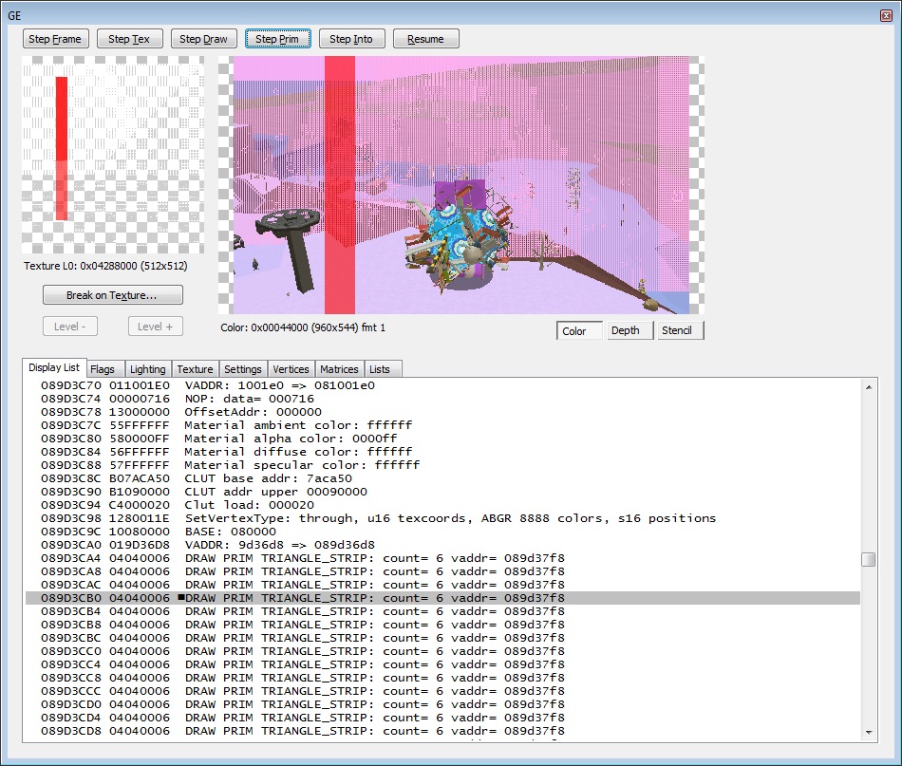Select the CLUT addr upper row
Screen dimensions: 902x766
[x=443, y=492]
